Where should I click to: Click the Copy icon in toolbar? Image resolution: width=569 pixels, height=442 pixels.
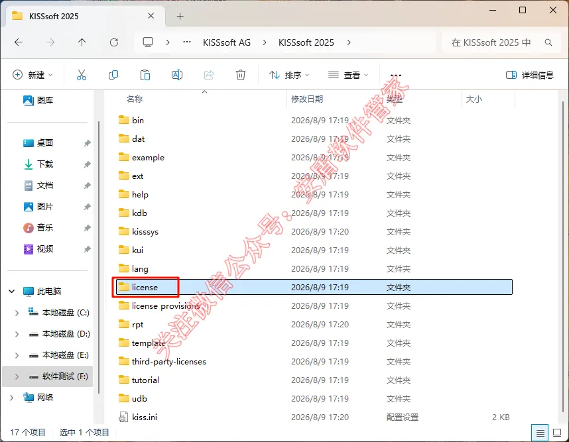tap(113, 75)
